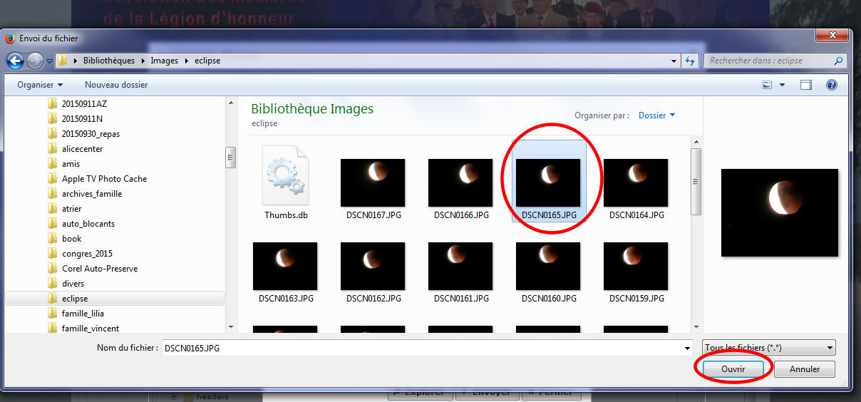This screenshot has width=861, height=402.
Task: Select the 20150911AZ folder
Action: click(x=84, y=103)
